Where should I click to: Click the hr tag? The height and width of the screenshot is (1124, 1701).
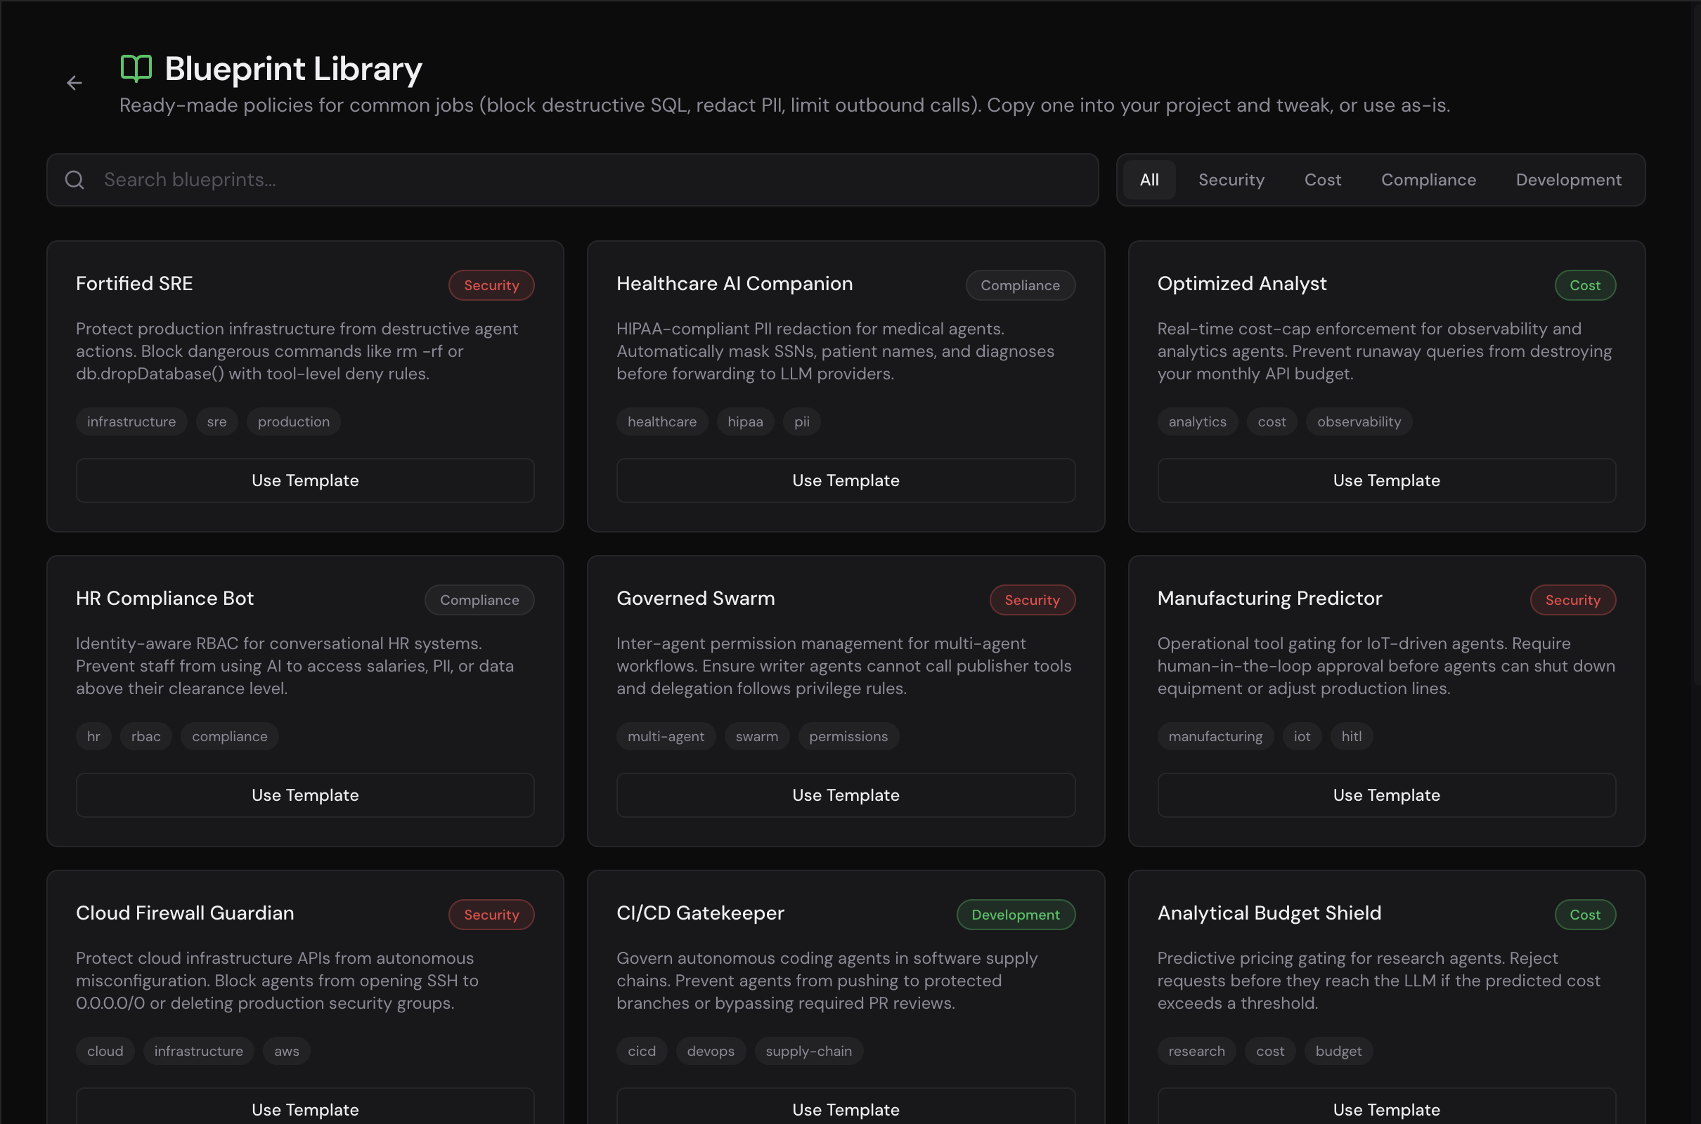(93, 736)
